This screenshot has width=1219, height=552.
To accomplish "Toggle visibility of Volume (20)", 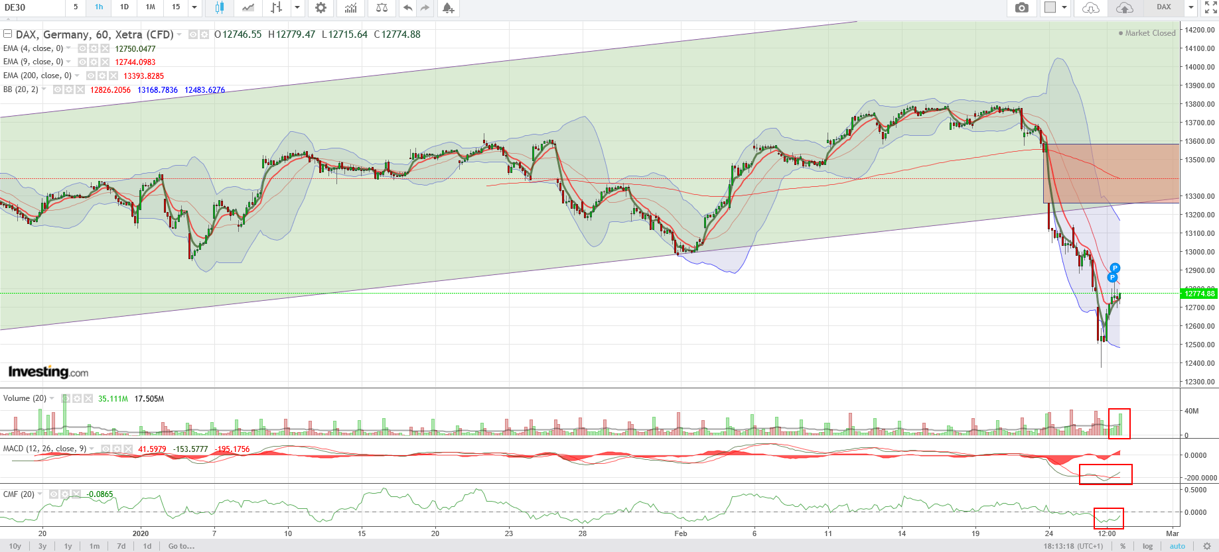I will point(66,398).
